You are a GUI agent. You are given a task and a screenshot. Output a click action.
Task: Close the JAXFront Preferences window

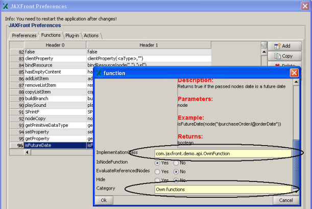coord(305,6)
